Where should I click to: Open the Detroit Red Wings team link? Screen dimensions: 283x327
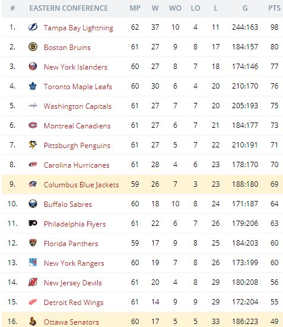pyautogui.click(x=74, y=303)
